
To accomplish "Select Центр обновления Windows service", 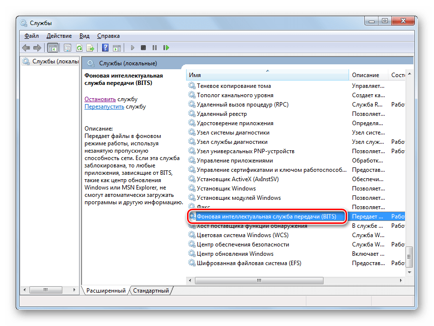I will [x=235, y=254].
